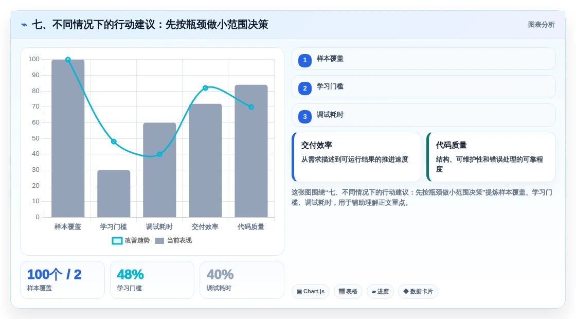The height and width of the screenshot is (319, 576).
Task: Click the text 结构、可维护性和错误处理的可靠程度
Action: pos(489,164)
